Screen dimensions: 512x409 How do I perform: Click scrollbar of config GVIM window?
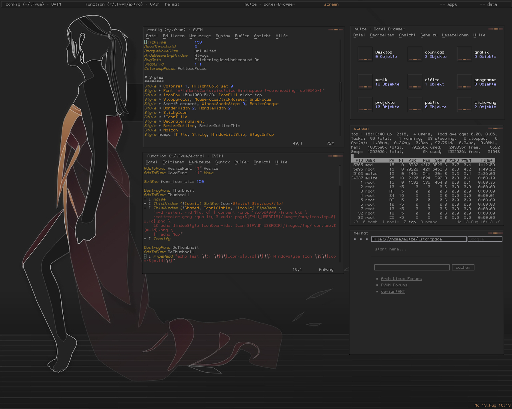[x=341, y=89]
